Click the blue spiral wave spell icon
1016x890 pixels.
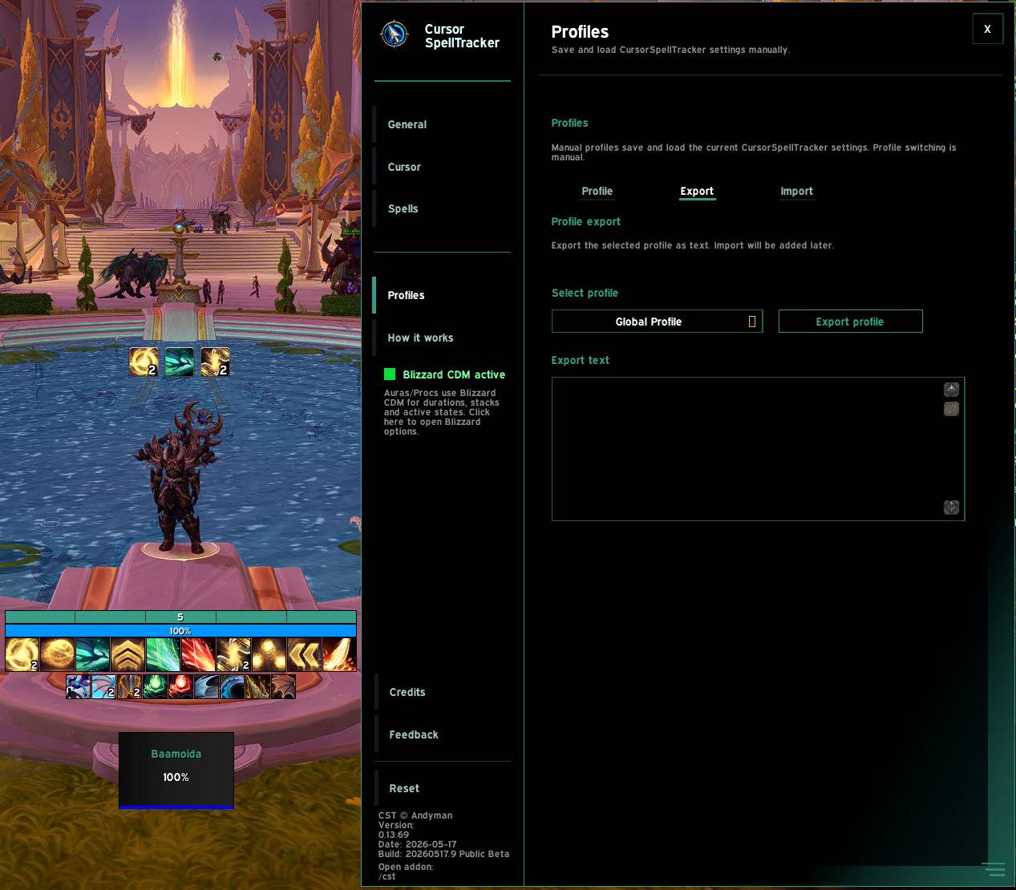[x=233, y=686]
